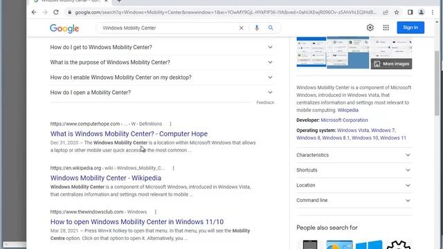The image size is (443, 249).
Task: Click the en.wikipedia.org URL breadcrumb
Action: click(107, 168)
